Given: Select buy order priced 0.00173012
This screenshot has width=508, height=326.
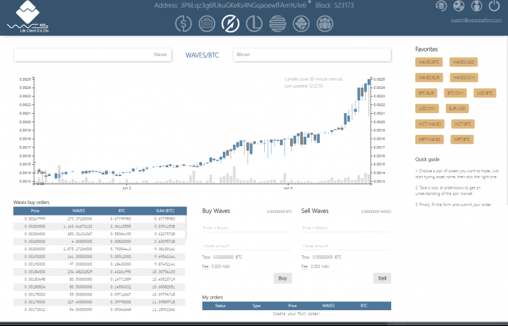Looking at the screenshot, I should point(100,309).
